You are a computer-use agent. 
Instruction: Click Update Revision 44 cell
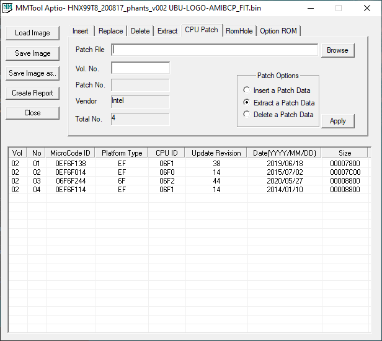[216, 181]
